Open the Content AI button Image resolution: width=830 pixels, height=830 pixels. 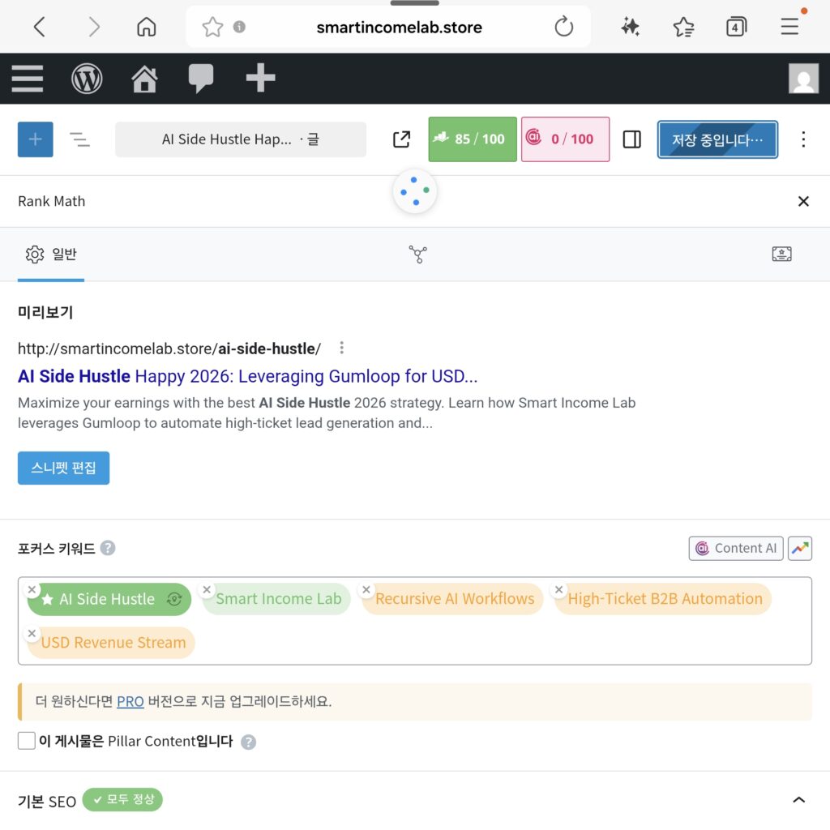[x=737, y=549]
